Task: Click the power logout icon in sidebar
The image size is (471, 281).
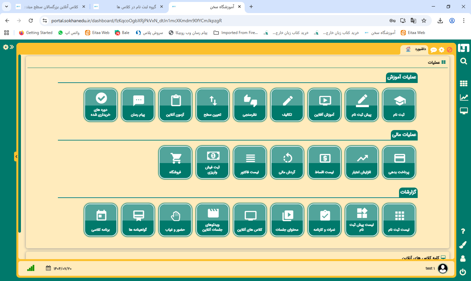Action: [463, 272]
